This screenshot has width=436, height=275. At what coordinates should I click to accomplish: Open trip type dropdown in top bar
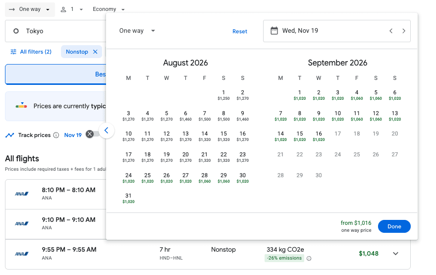coord(30,9)
